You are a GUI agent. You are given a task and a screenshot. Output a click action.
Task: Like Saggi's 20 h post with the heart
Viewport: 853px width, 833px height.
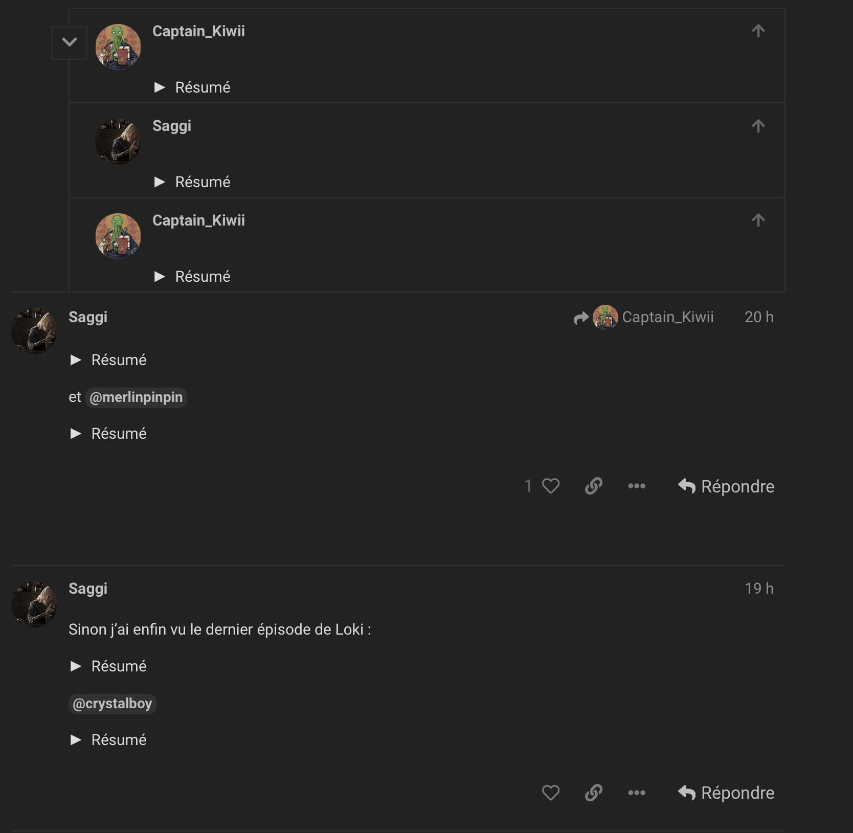[x=551, y=486]
